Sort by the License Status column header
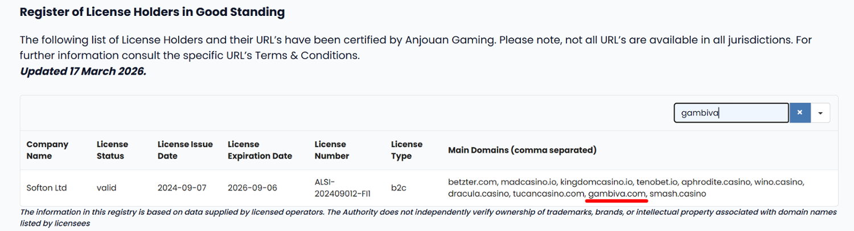 coord(112,150)
